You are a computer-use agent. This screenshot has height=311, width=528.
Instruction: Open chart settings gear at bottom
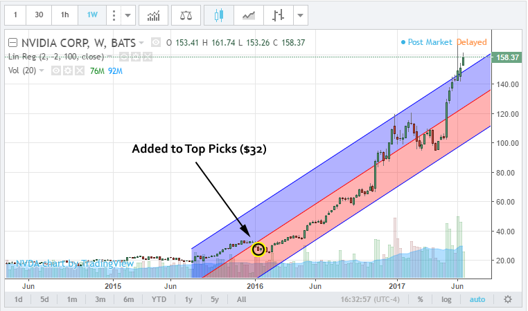pyautogui.click(x=508, y=299)
